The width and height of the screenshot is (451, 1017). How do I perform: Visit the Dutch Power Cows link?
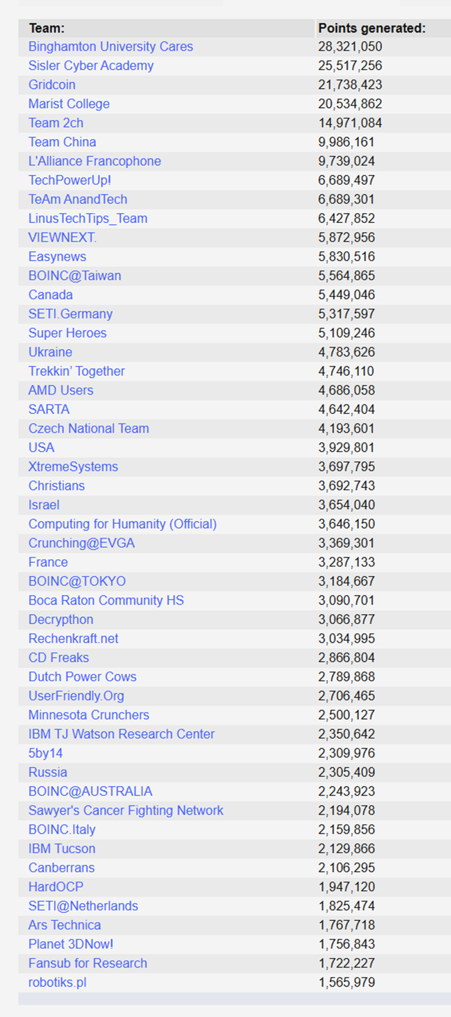point(83,677)
